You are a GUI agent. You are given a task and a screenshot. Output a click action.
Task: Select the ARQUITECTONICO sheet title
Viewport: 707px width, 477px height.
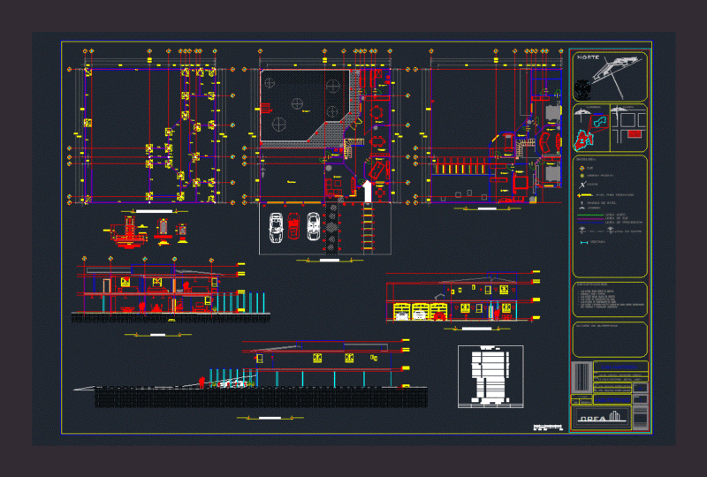click(612, 399)
